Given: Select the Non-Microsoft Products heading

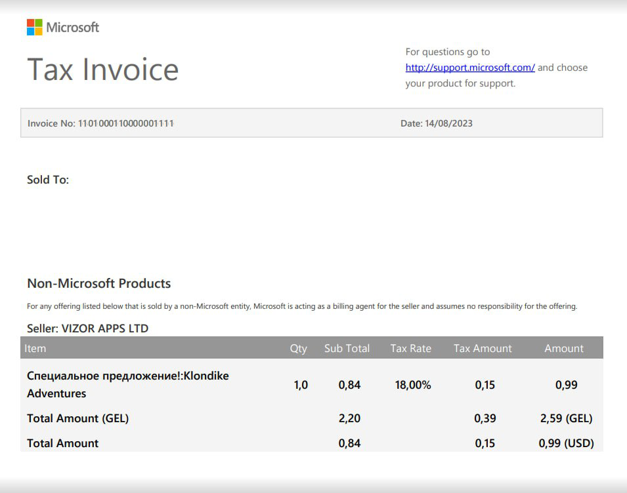Looking at the screenshot, I should coord(98,283).
